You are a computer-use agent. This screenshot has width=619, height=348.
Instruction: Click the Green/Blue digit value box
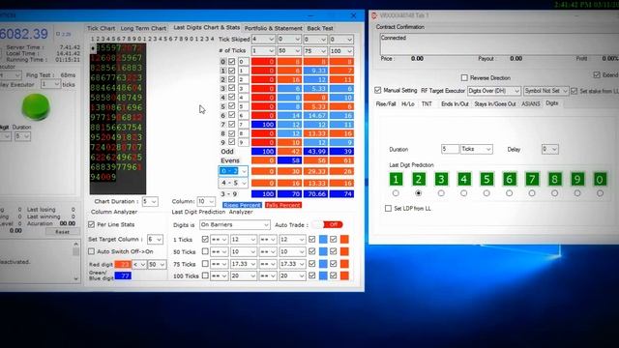pyautogui.click(x=123, y=275)
